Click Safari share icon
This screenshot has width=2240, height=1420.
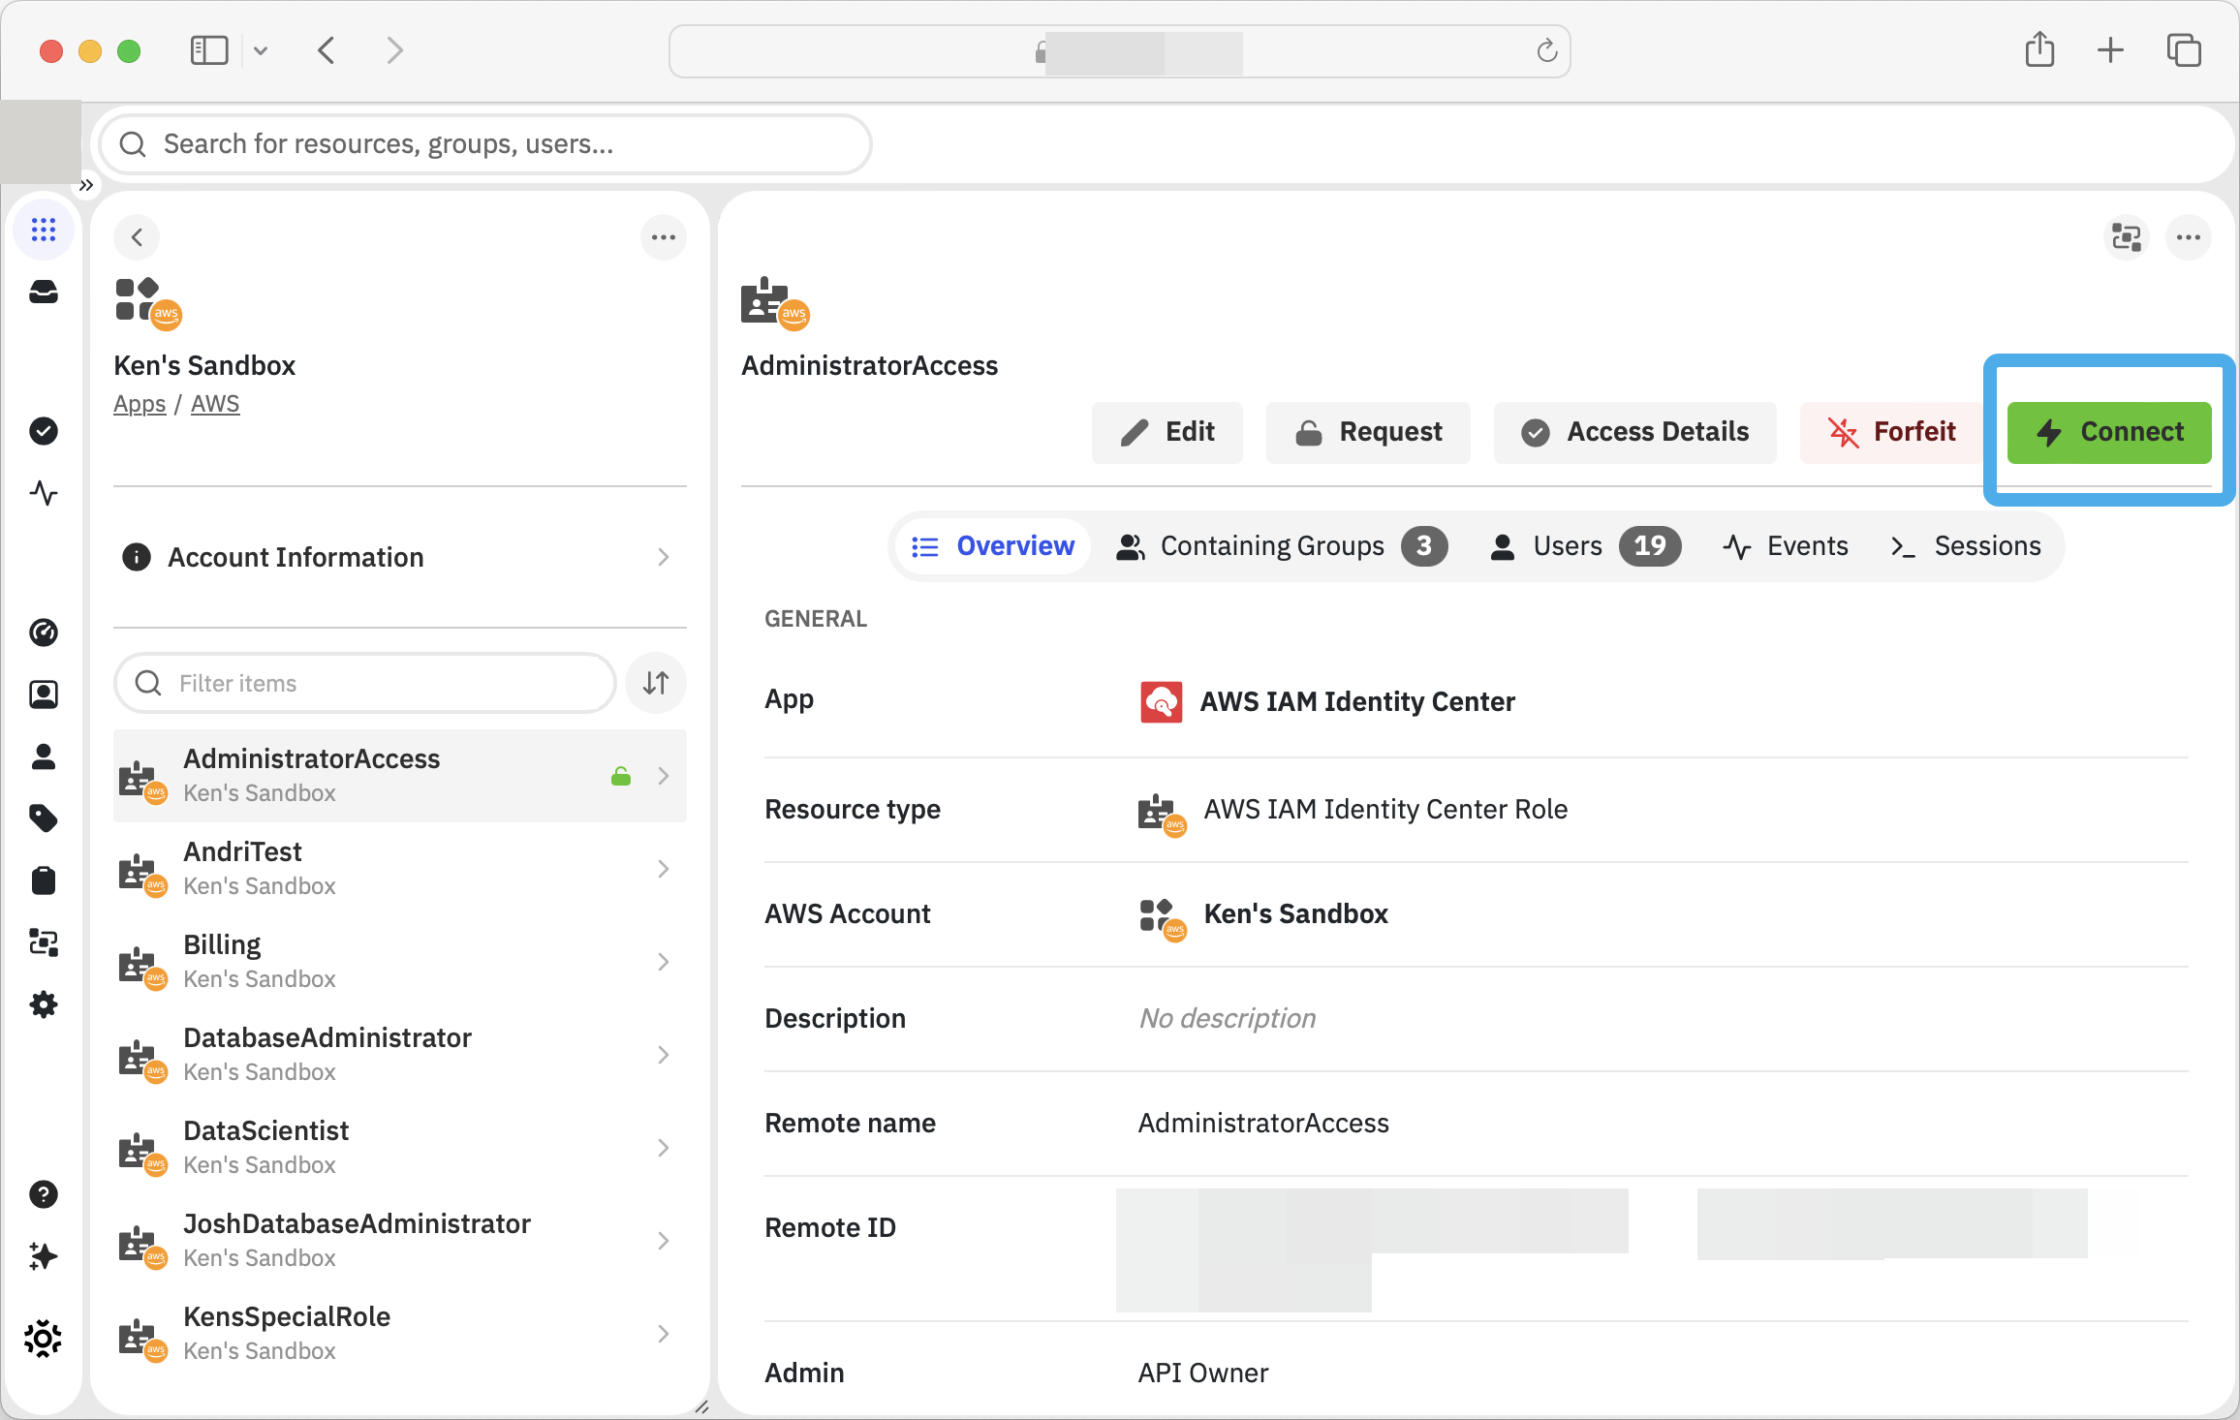point(2040,50)
